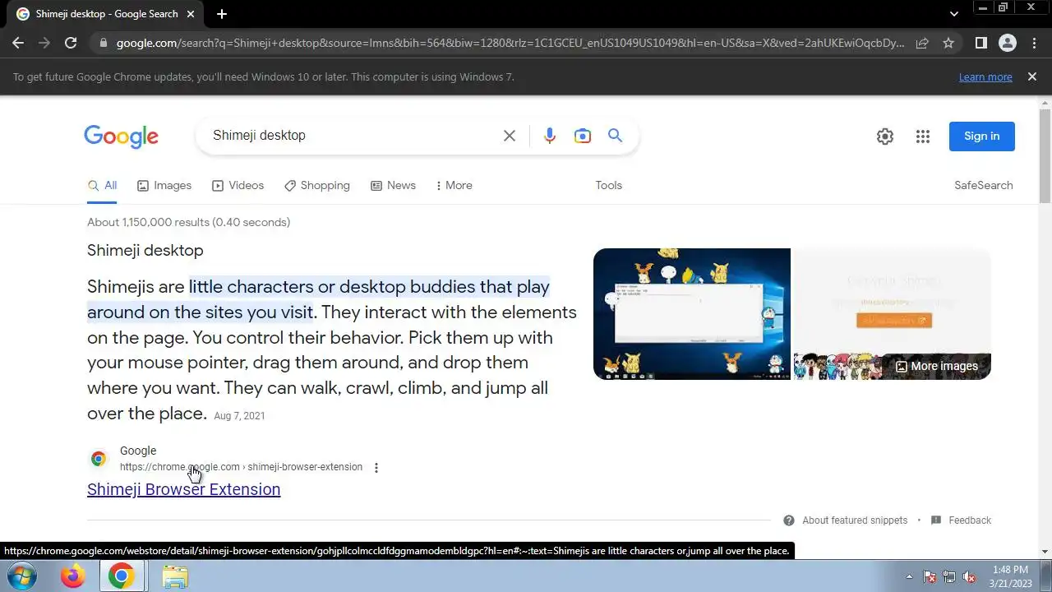Screen dimensions: 1052x592
Task: Open the taskbar clock and date
Action: pos(1010,576)
